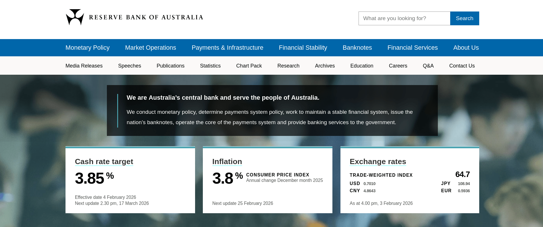Click the search input field
Image resolution: width=543 pixels, height=227 pixels.
[404, 18]
